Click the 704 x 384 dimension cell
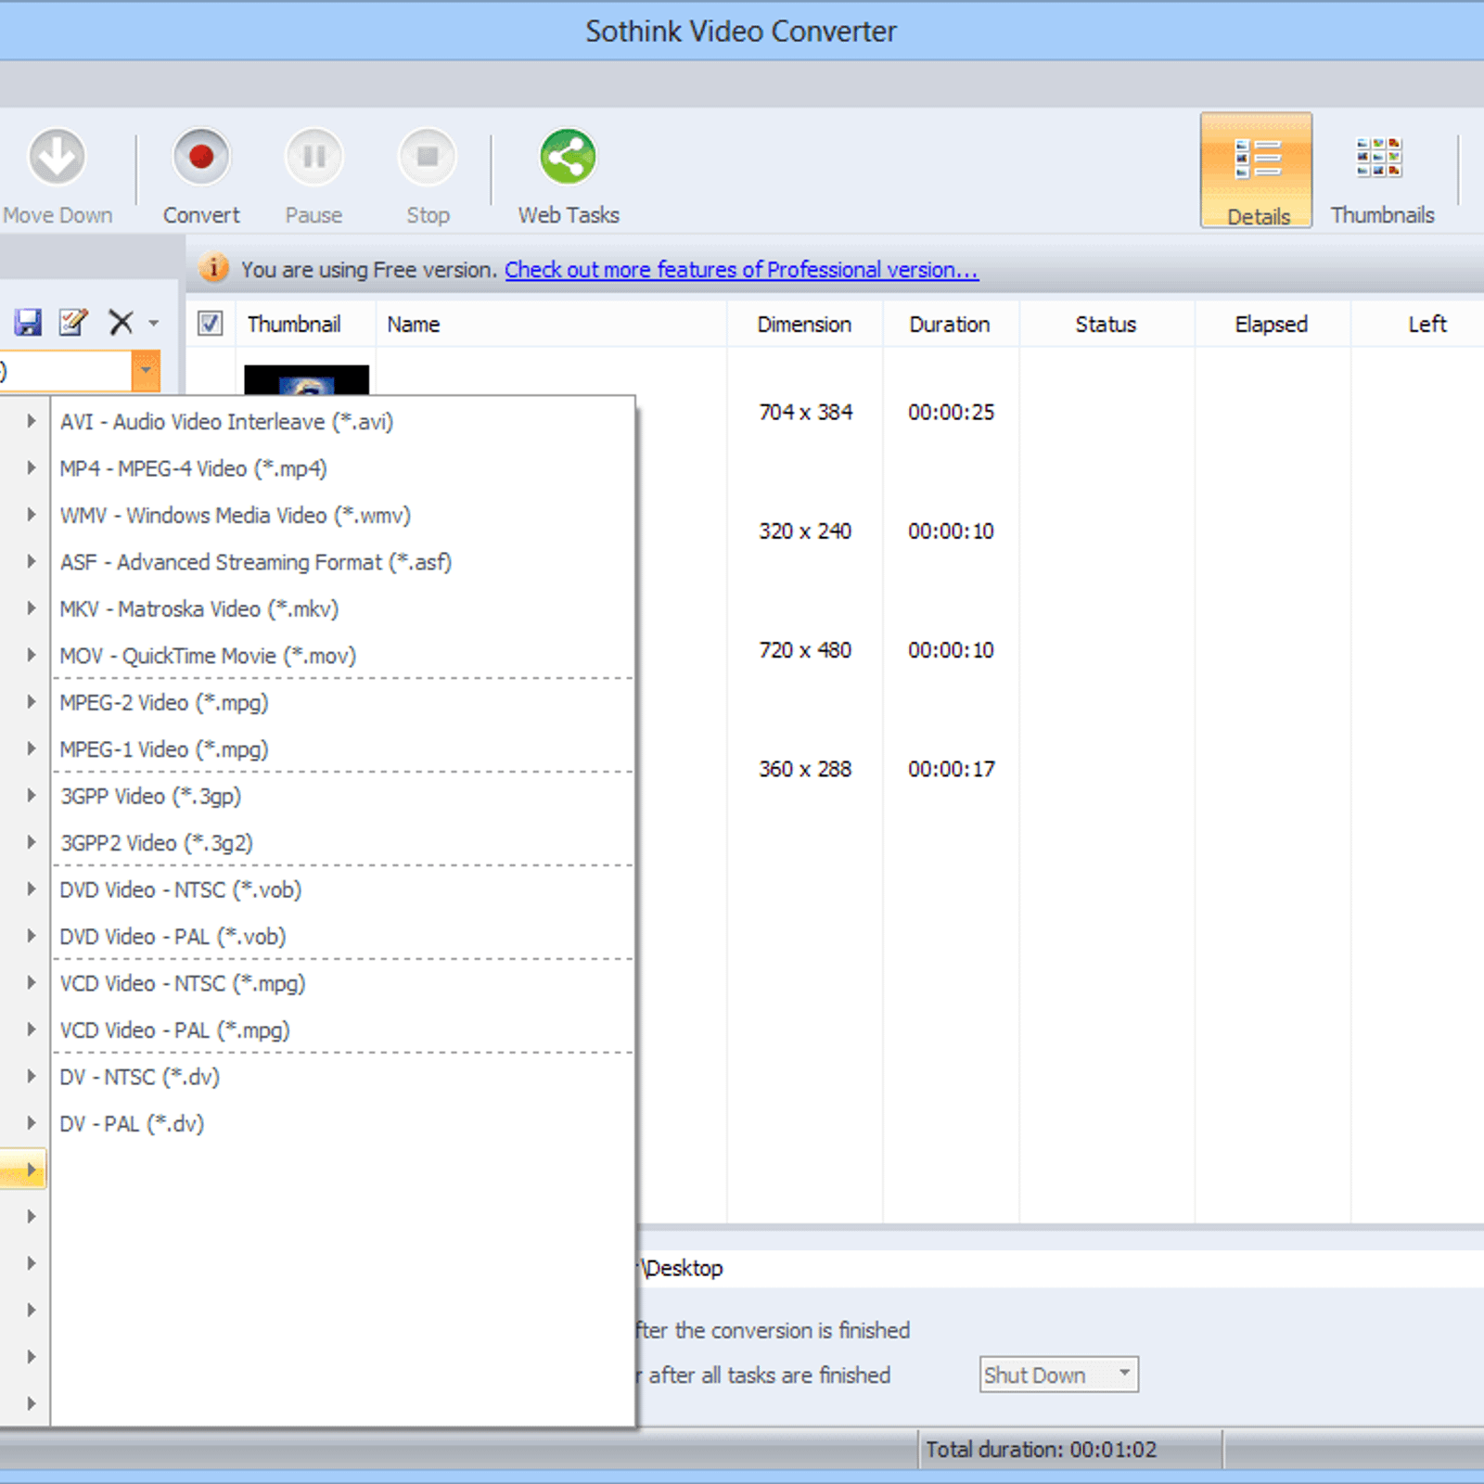Viewport: 1484px width, 1484px height. pos(805,413)
